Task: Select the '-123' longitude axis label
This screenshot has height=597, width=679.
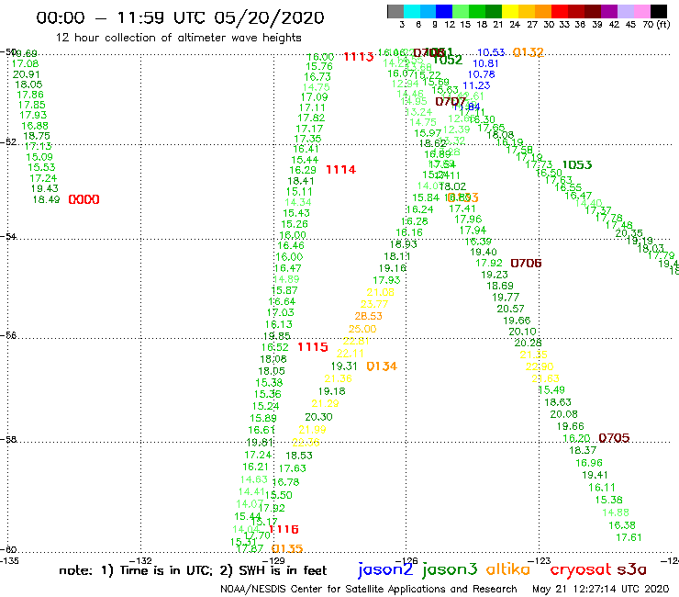Action: pyautogui.click(x=540, y=560)
